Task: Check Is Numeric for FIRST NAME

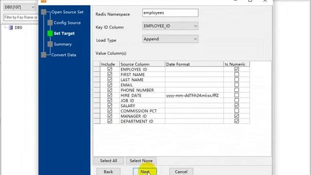Action: click(237, 74)
